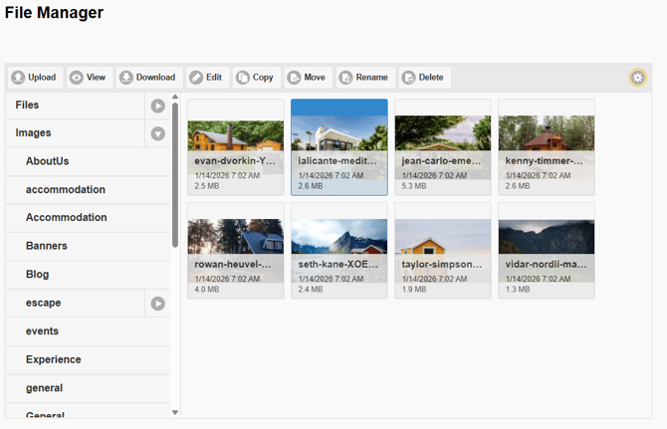Click the Copy toolbar icon
Viewport: 667px width, 429px height.
point(243,78)
